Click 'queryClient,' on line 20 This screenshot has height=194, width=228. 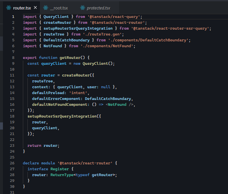(46, 128)
